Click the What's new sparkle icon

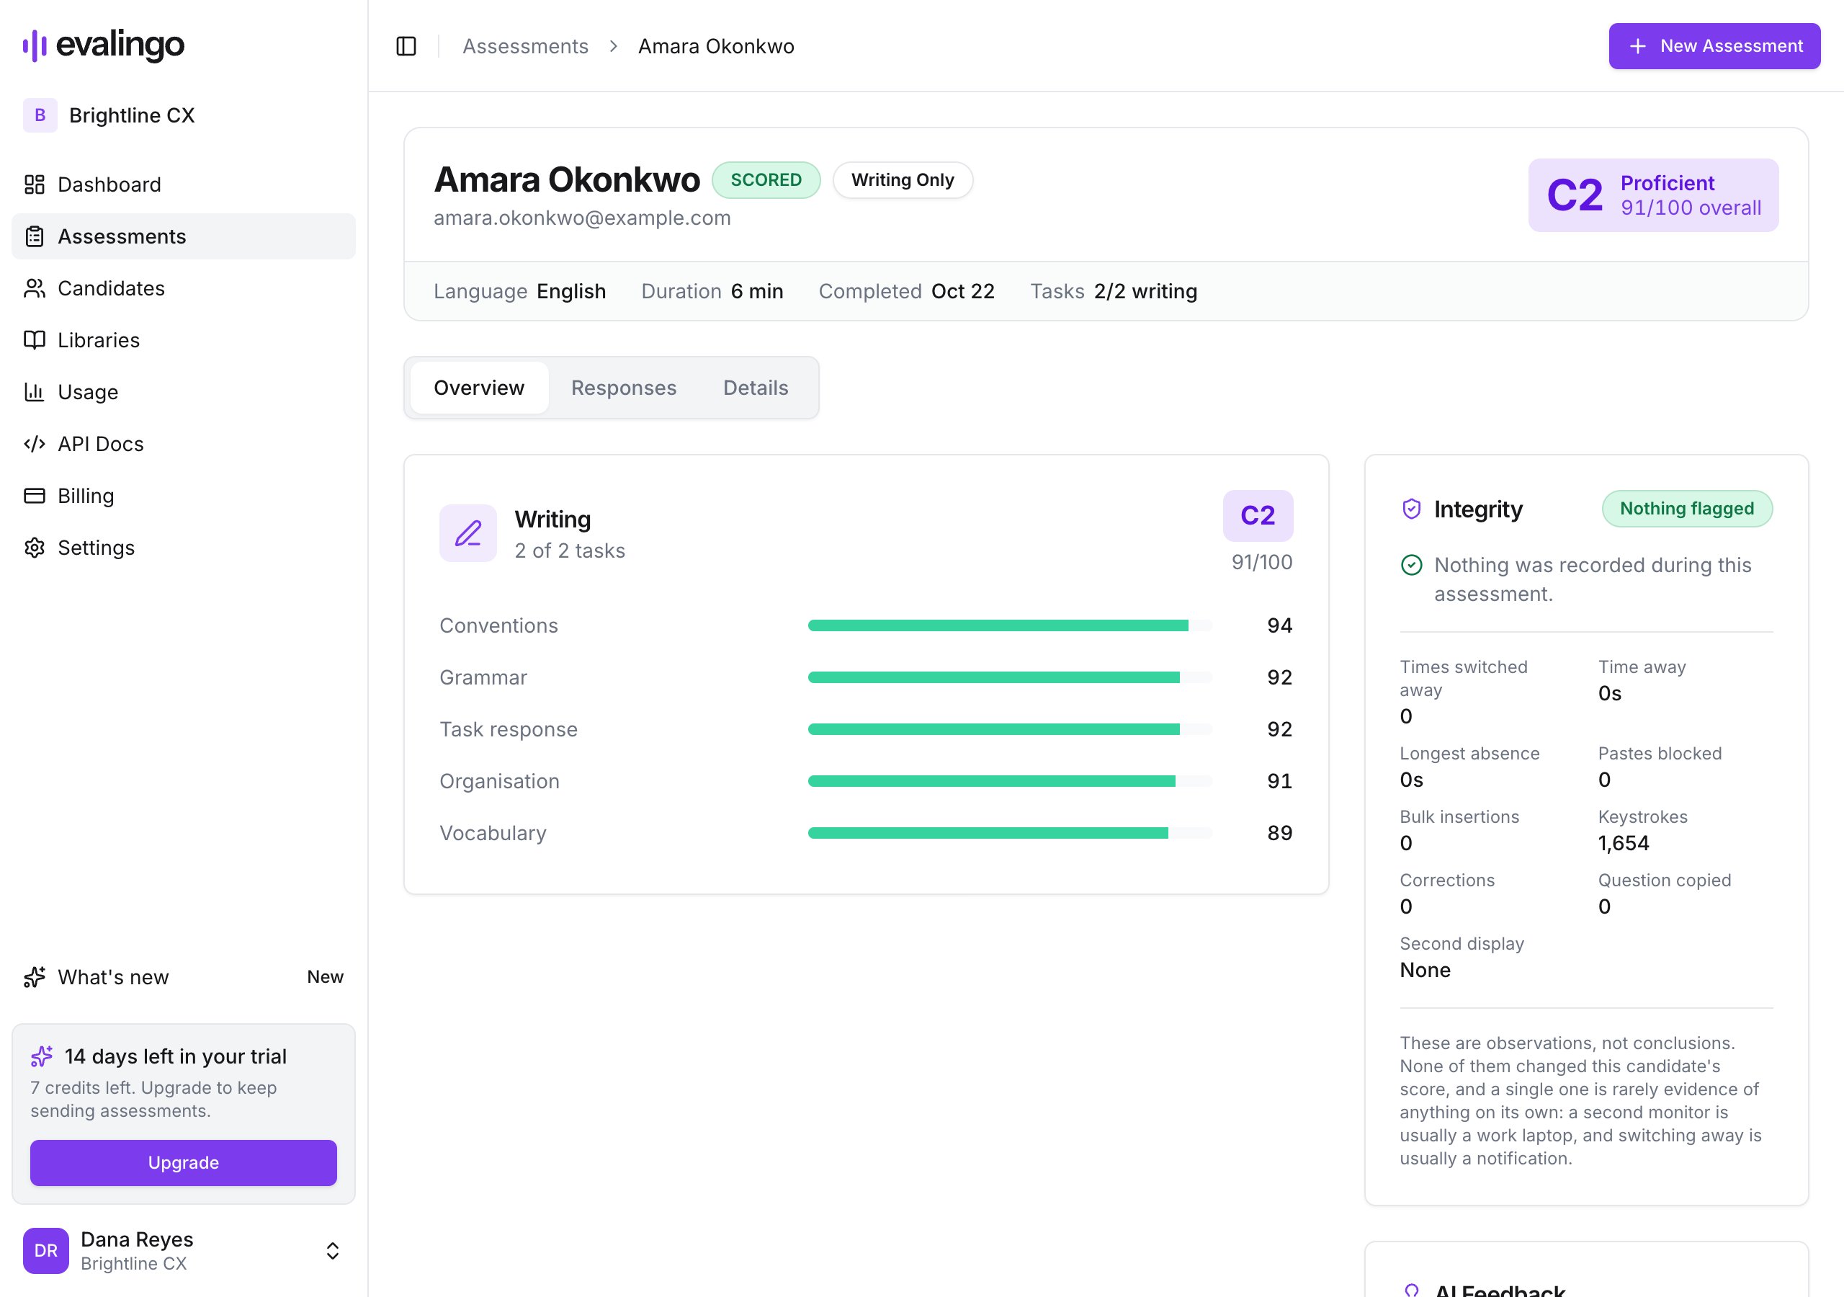35,977
